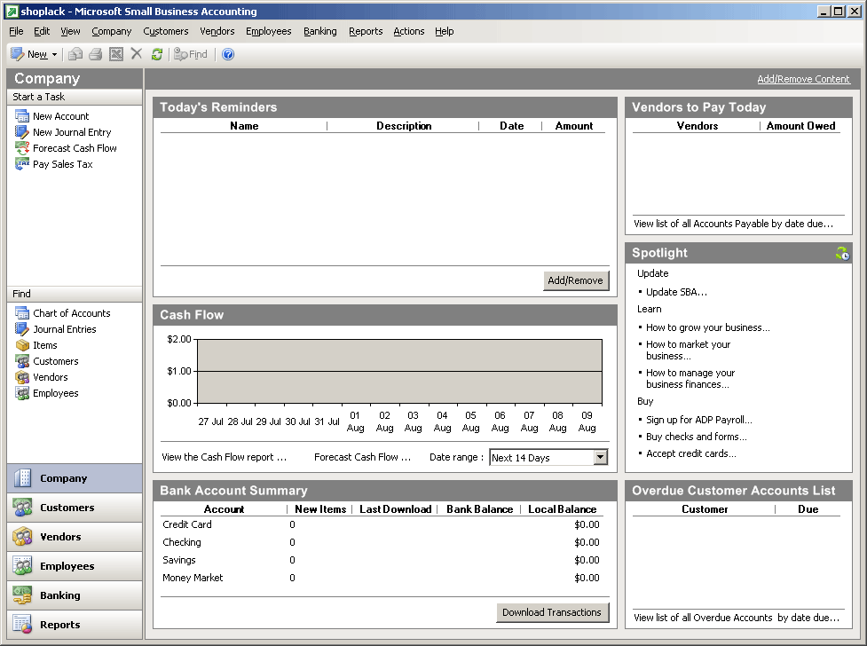Click the Description column header in reminders
This screenshot has height=646, width=867.
[404, 126]
